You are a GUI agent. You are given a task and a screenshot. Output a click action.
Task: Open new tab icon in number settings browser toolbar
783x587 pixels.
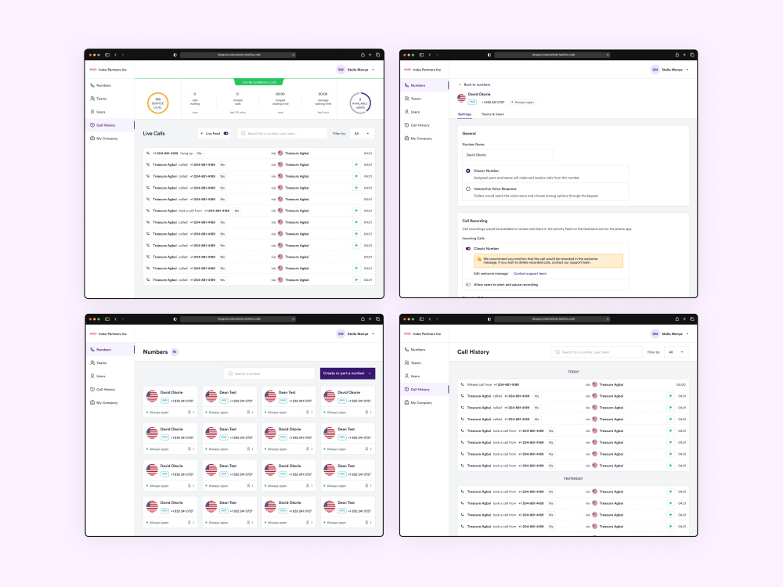point(684,55)
